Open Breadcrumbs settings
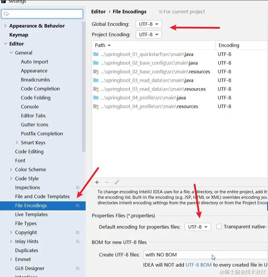The width and height of the screenshot is (268, 277). [x=35, y=80]
